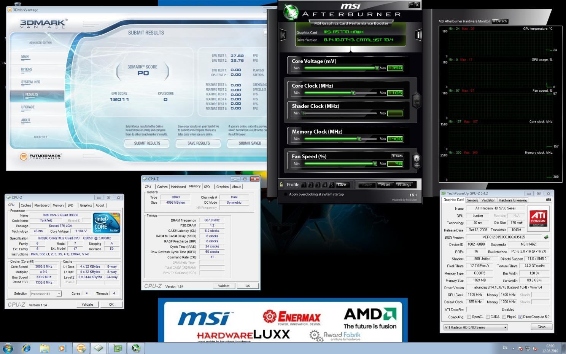Launch Internet Explorer from the taskbar
566x354 pixels.
point(26,348)
